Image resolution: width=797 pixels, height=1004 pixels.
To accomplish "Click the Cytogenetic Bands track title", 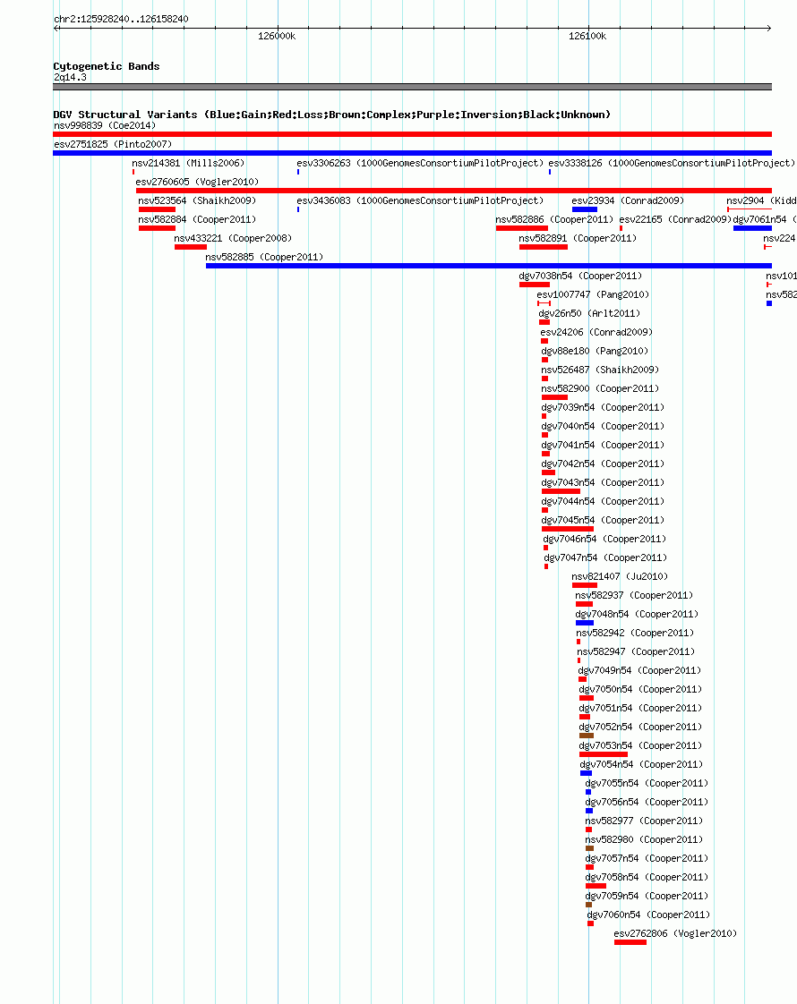I will coord(107,66).
